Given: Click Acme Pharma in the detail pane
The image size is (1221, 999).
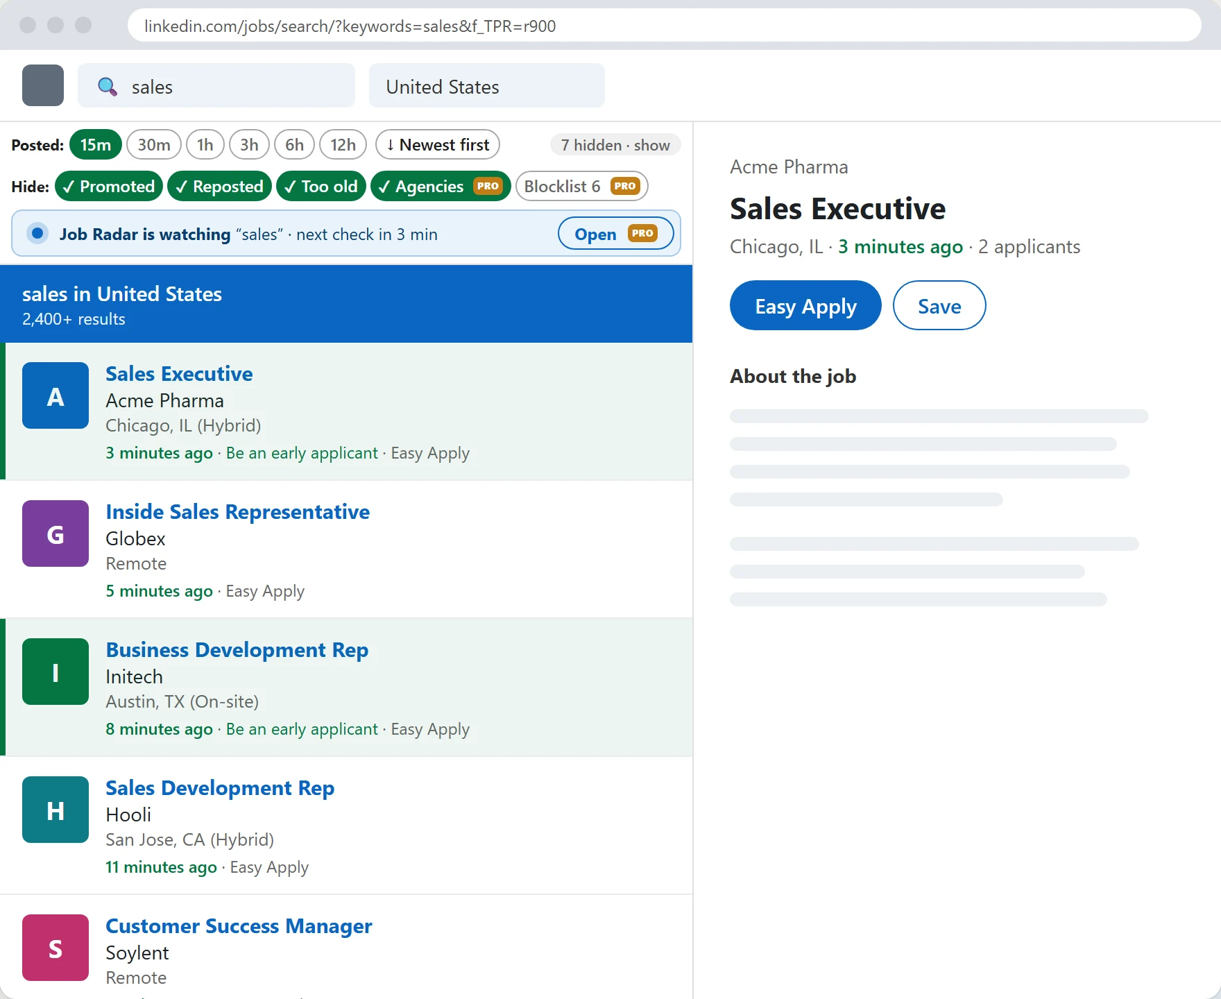Looking at the screenshot, I should pos(789,166).
